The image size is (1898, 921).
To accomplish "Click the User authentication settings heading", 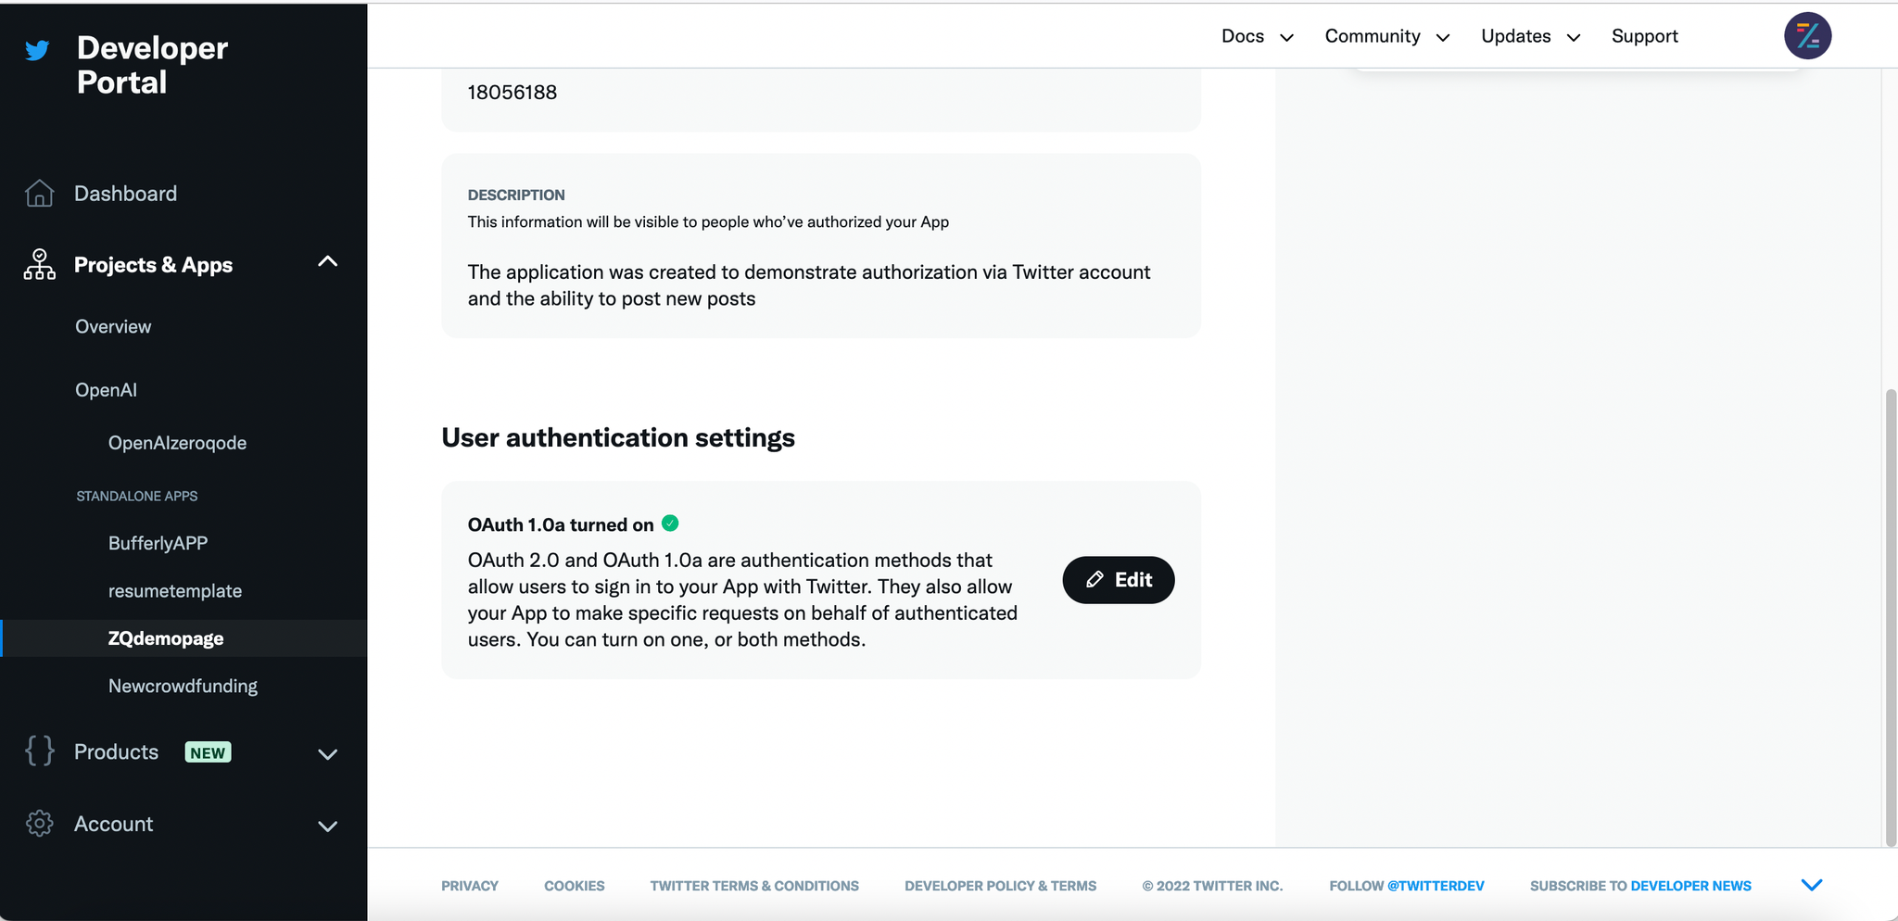I will [x=618, y=437].
